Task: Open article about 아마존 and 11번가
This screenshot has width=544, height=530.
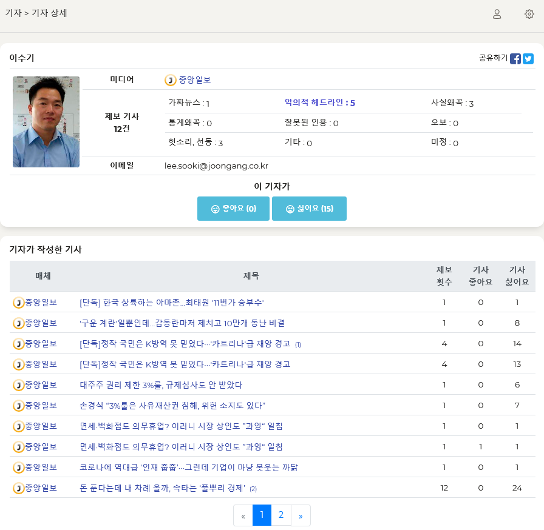Action: (172, 303)
